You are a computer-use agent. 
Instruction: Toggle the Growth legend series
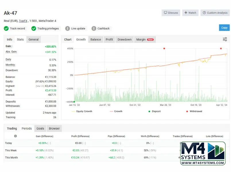point(116,111)
